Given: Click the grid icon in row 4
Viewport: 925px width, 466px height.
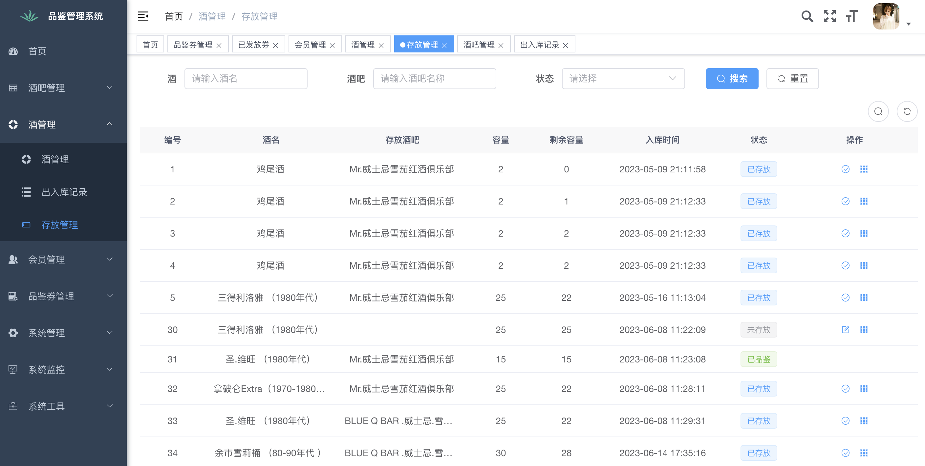Looking at the screenshot, I should pos(864,266).
